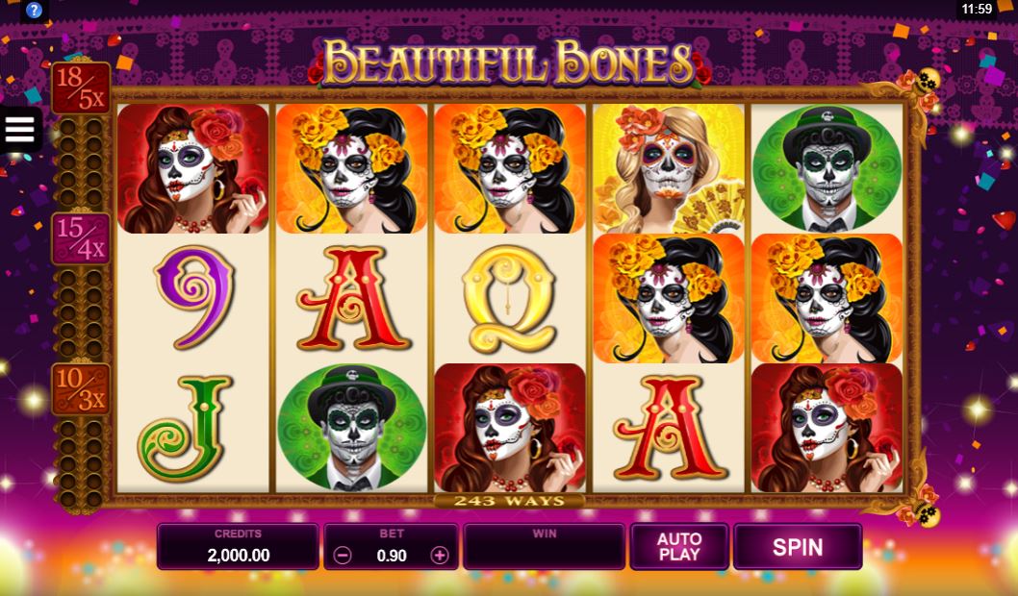Viewport: 1018px width, 596px height.
Task: Open the hamburger menu
Action: pyautogui.click(x=20, y=130)
